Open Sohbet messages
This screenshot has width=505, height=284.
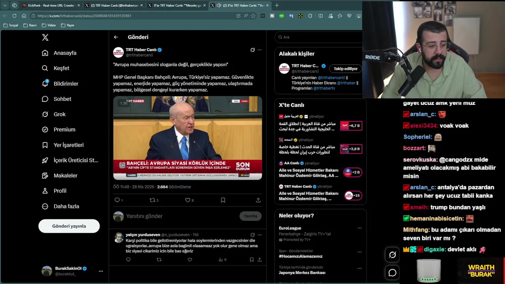[x=57, y=99]
